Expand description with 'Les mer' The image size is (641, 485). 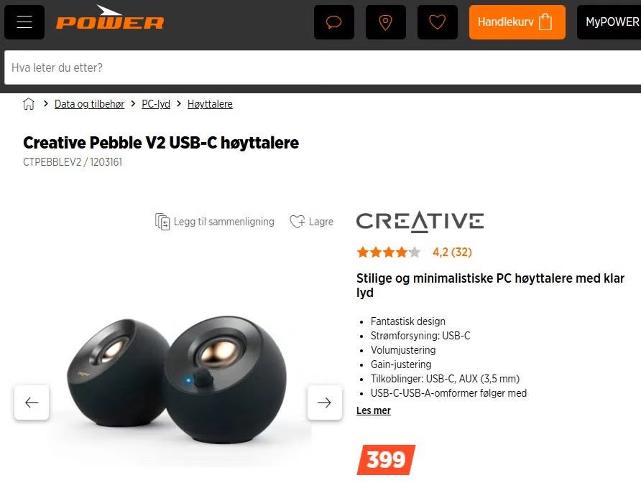pyautogui.click(x=373, y=410)
